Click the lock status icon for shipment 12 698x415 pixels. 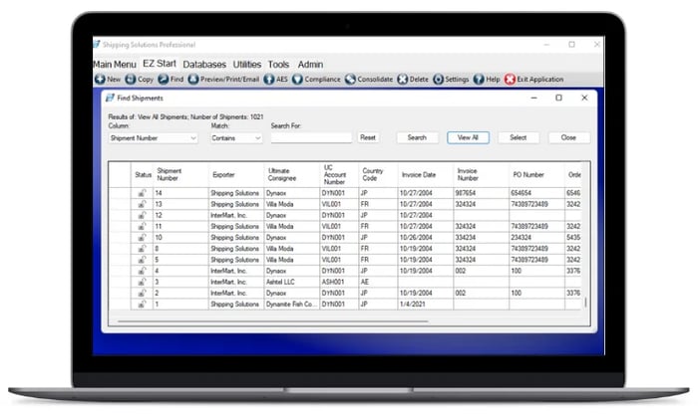pyautogui.click(x=142, y=215)
